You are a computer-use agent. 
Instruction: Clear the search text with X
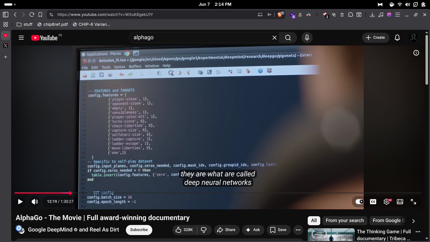[274, 38]
